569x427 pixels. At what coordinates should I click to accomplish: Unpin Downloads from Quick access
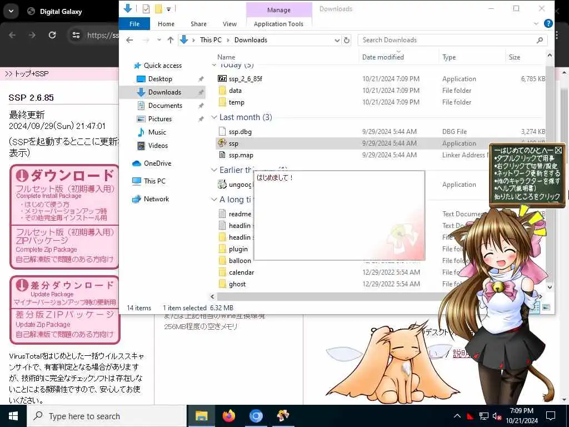pyautogui.click(x=201, y=92)
